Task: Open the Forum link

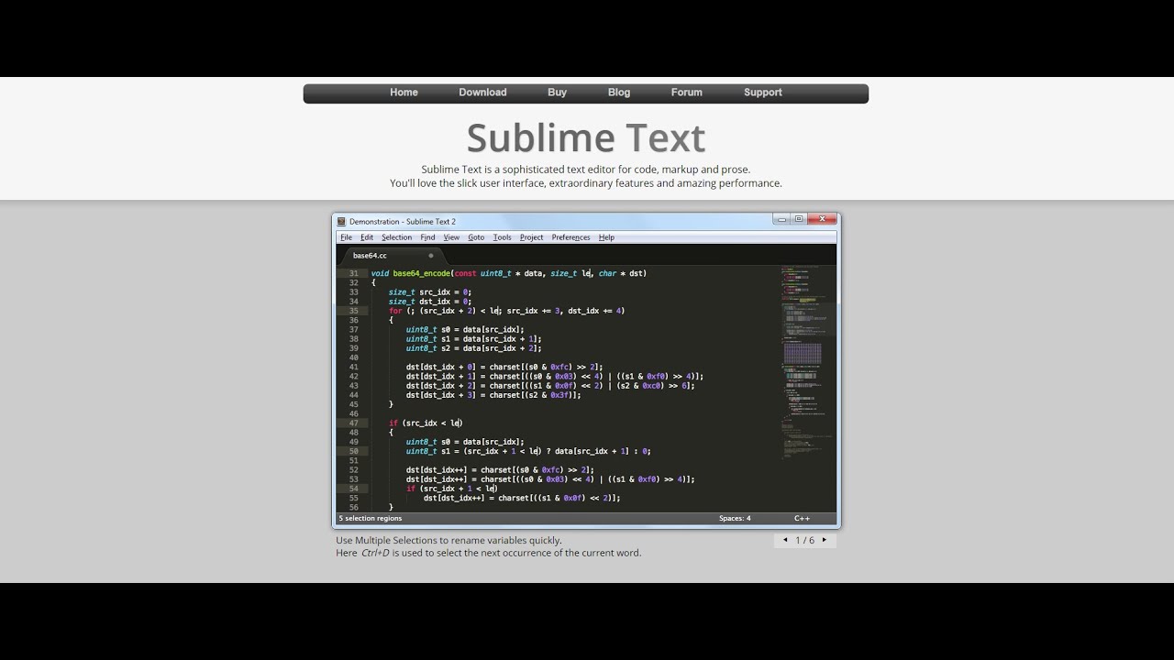Action: click(x=686, y=93)
